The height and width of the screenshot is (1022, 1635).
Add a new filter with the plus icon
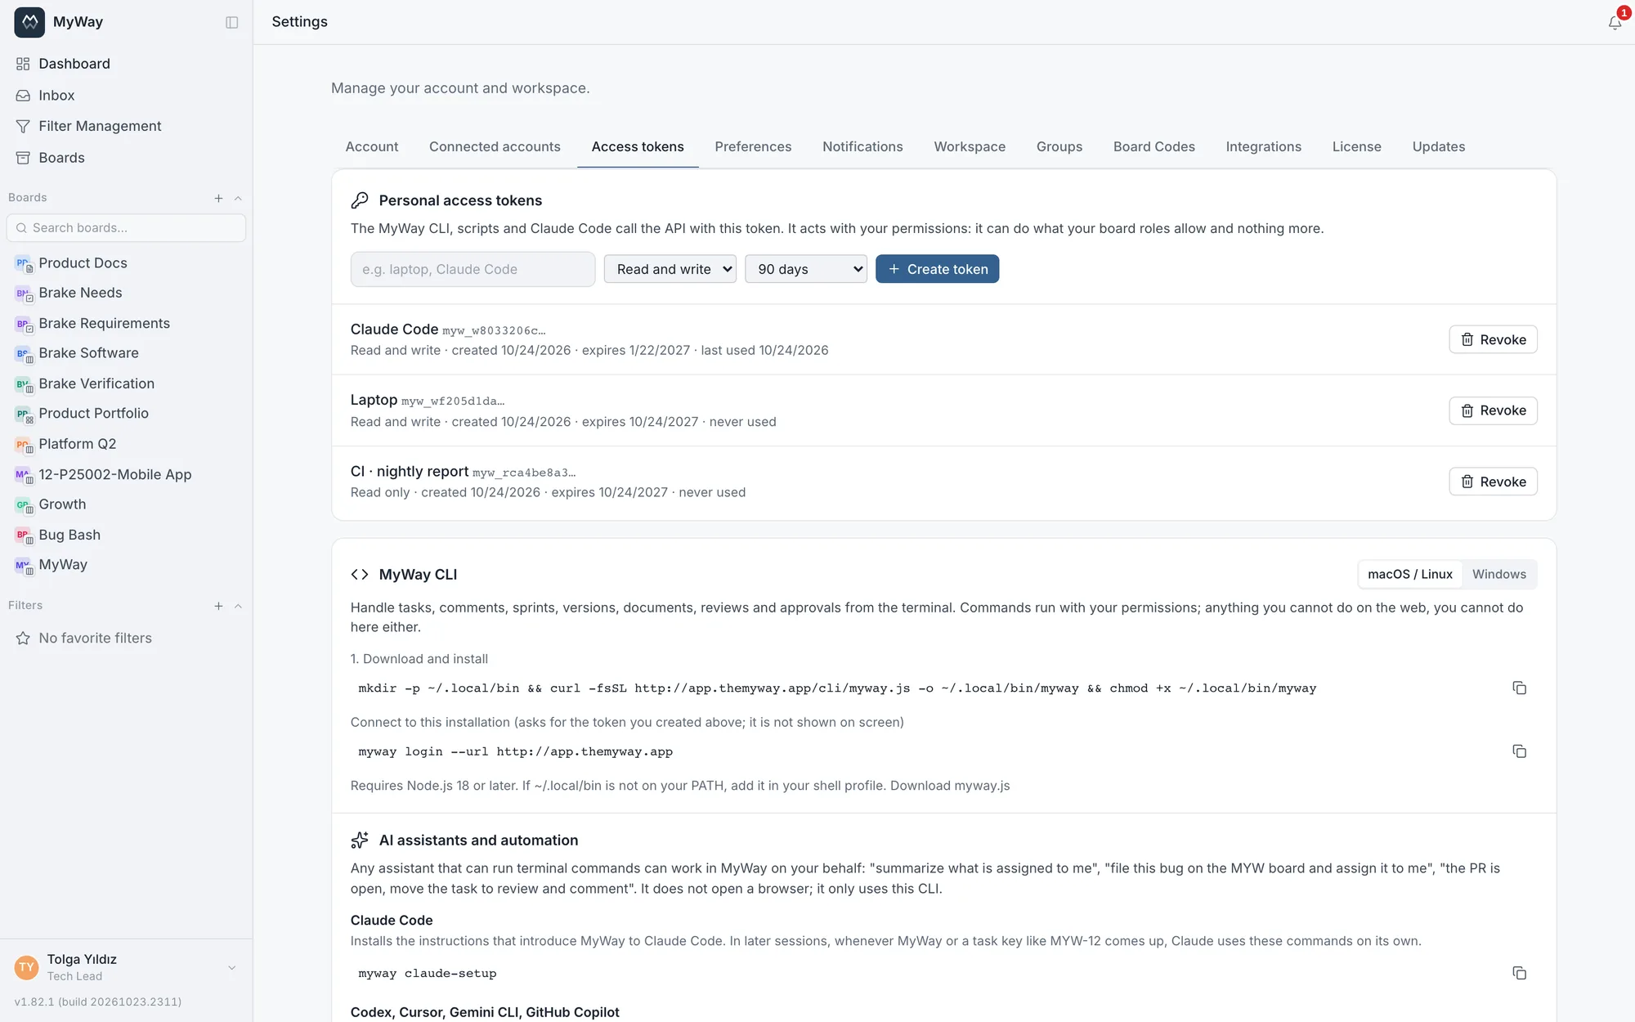click(x=218, y=606)
